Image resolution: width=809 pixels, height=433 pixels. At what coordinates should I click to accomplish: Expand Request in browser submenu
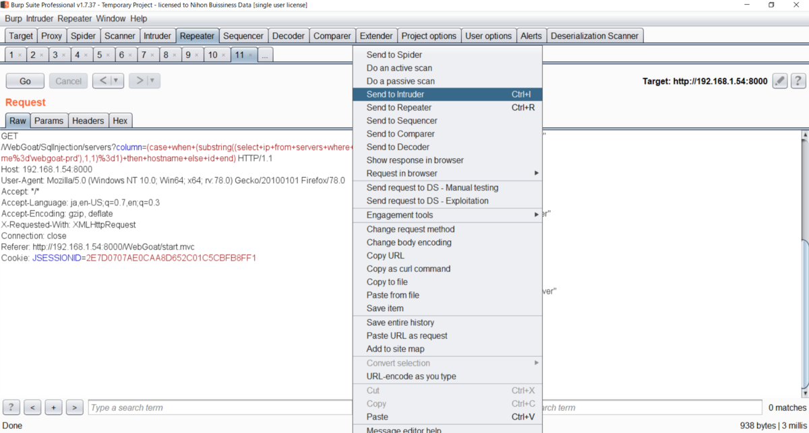(x=537, y=173)
